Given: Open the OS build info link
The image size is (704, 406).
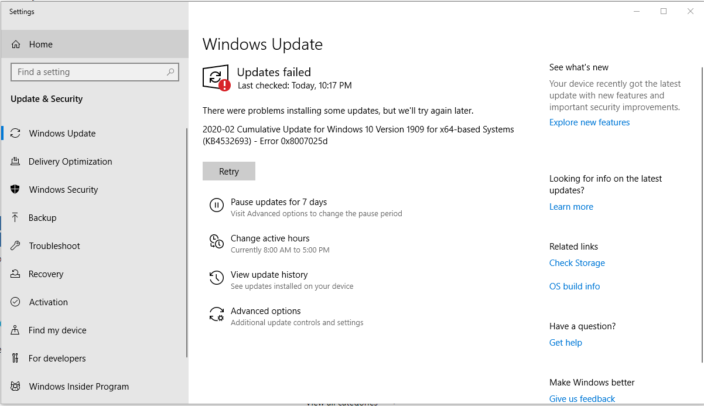Looking at the screenshot, I should 575,286.
